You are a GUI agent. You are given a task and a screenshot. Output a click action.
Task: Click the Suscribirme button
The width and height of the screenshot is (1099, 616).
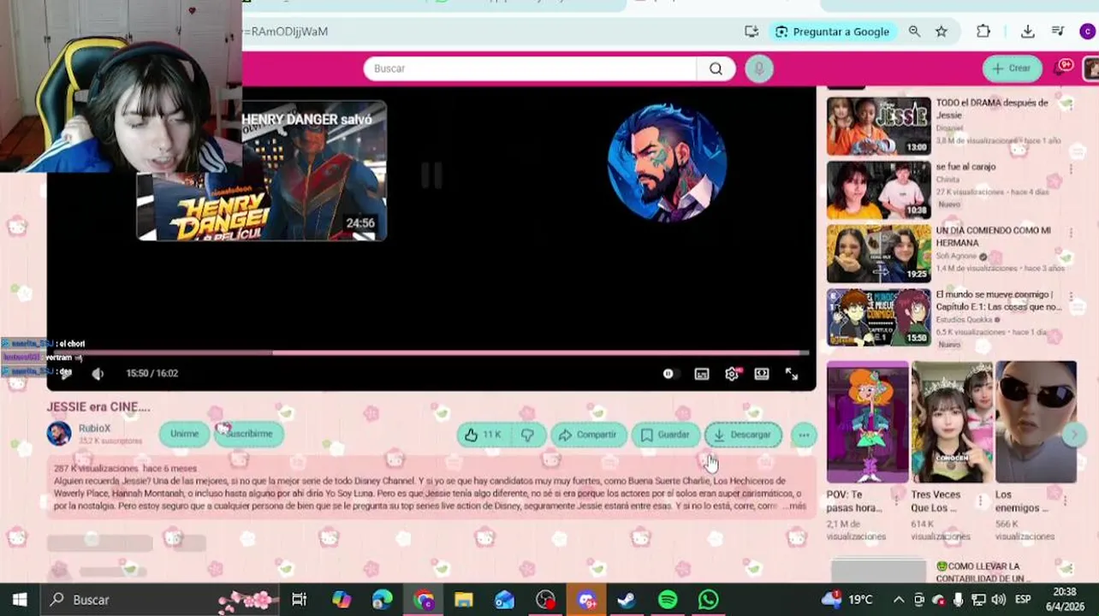coord(247,434)
